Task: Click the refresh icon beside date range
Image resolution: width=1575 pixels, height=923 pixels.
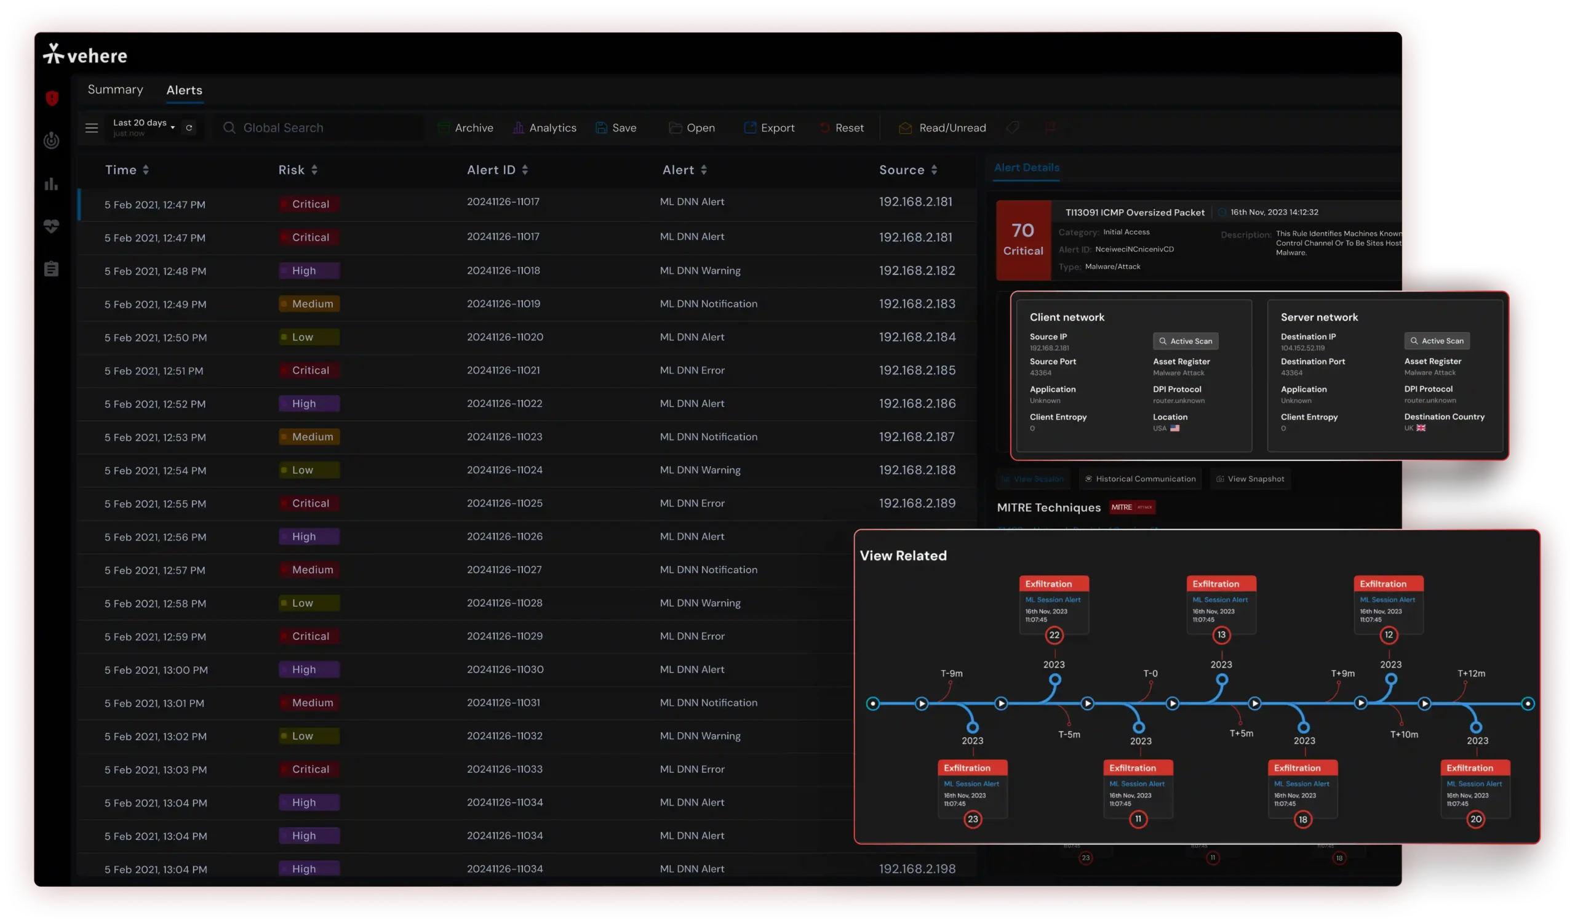Action: (x=189, y=127)
